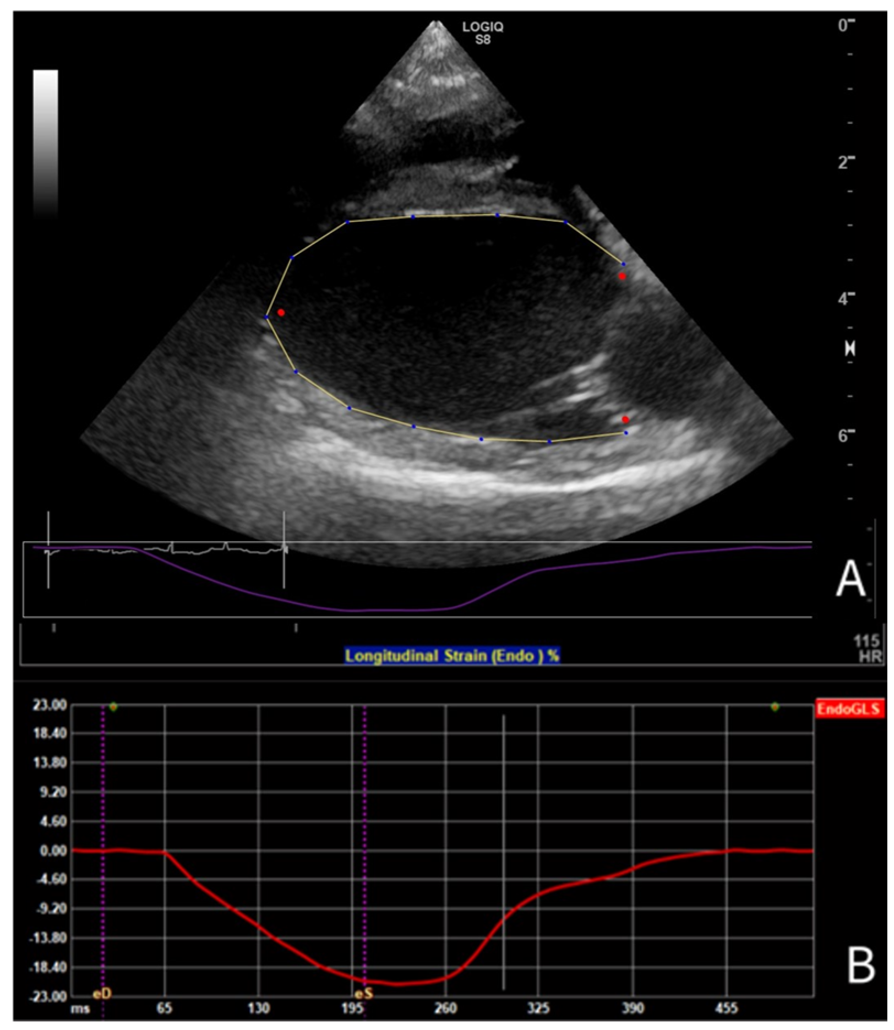
Task: Click red tracking dot near the left apex
Action: click(x=281, y=313)
